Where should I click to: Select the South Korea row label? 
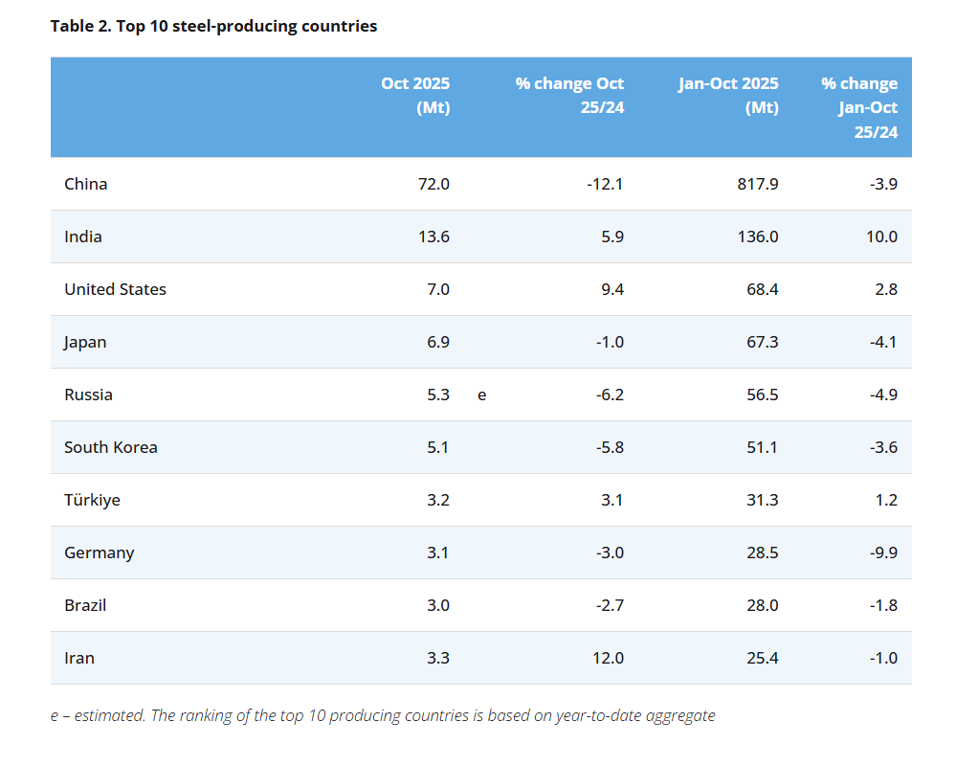[x=111, y=447]
